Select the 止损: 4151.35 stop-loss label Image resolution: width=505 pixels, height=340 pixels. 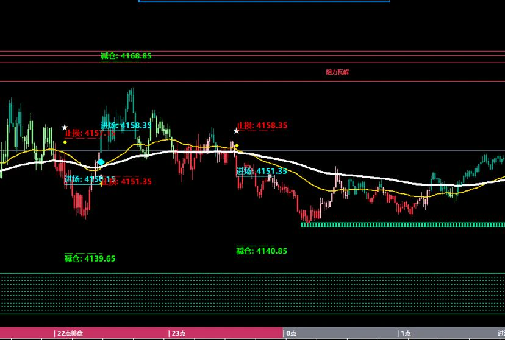(126, 181)
